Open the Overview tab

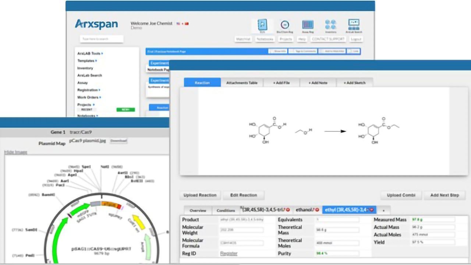(198, 211)
